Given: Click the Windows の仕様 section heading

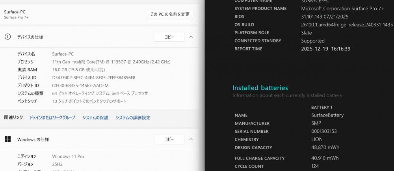Looking at the screenshot, I should [33, 139].
